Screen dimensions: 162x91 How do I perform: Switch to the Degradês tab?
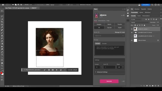click(x=144, y=9)
